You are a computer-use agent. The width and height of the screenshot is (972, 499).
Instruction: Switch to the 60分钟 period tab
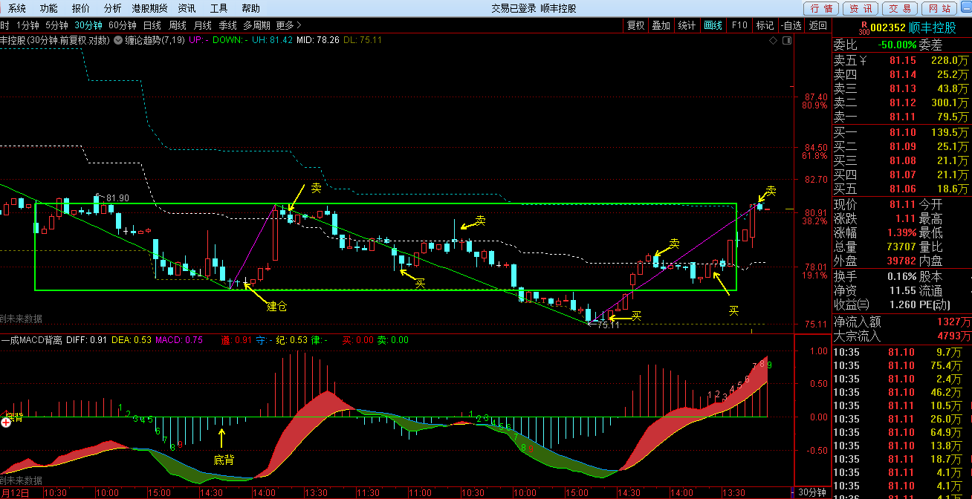coord(122,25)
